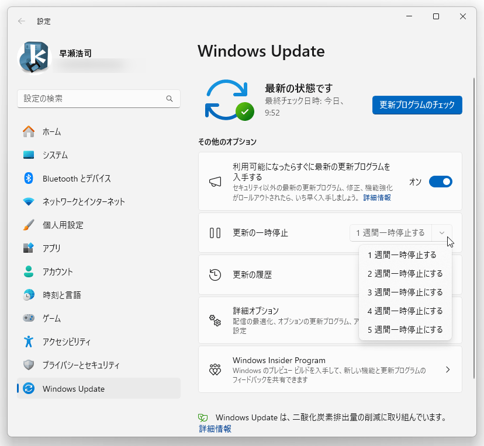Screen dimensions: 484x446
Task: Open the pause updates dropdown arrow
Action: (x=442, y=233)
